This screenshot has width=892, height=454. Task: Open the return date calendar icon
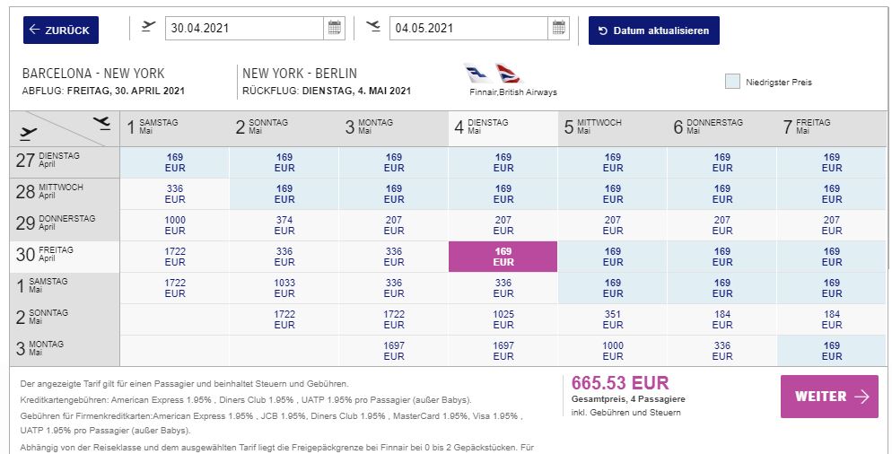pyautogui.click(x=559, y=28)
